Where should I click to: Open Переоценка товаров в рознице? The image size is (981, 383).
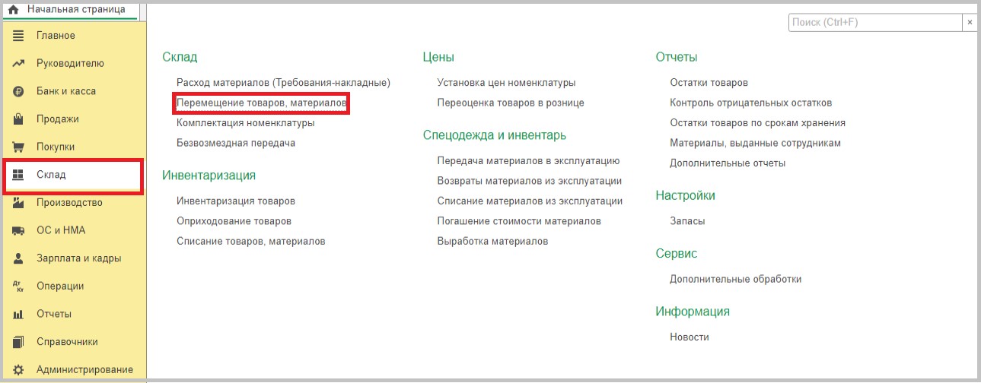511,103
